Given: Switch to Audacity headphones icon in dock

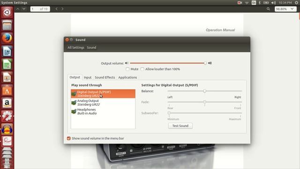Looking at the screenshot, I should click(x=7, y=129).
